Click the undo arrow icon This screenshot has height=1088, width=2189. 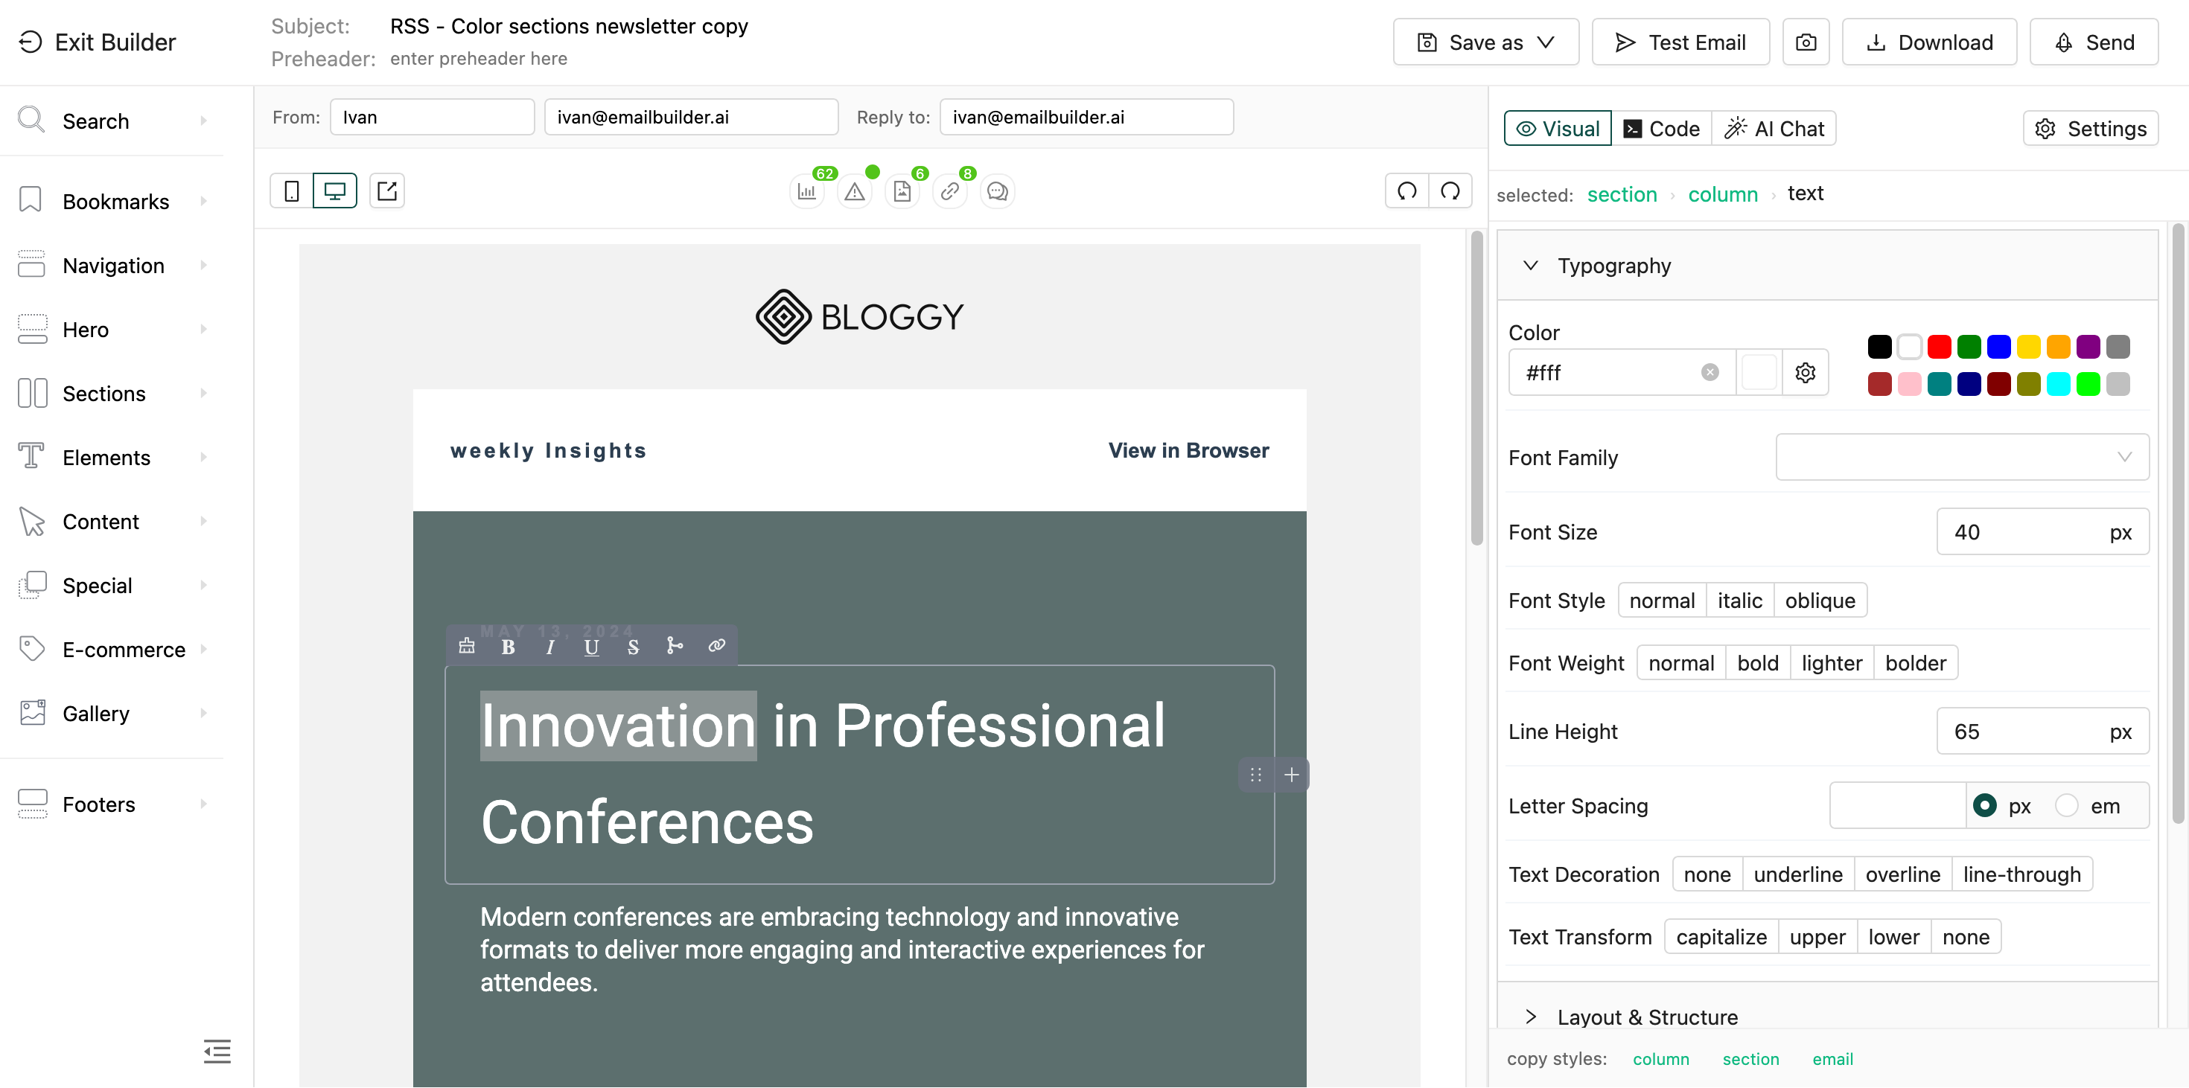[1407, 191]
